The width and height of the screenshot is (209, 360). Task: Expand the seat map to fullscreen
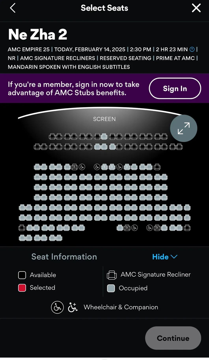tap(184, 128)
